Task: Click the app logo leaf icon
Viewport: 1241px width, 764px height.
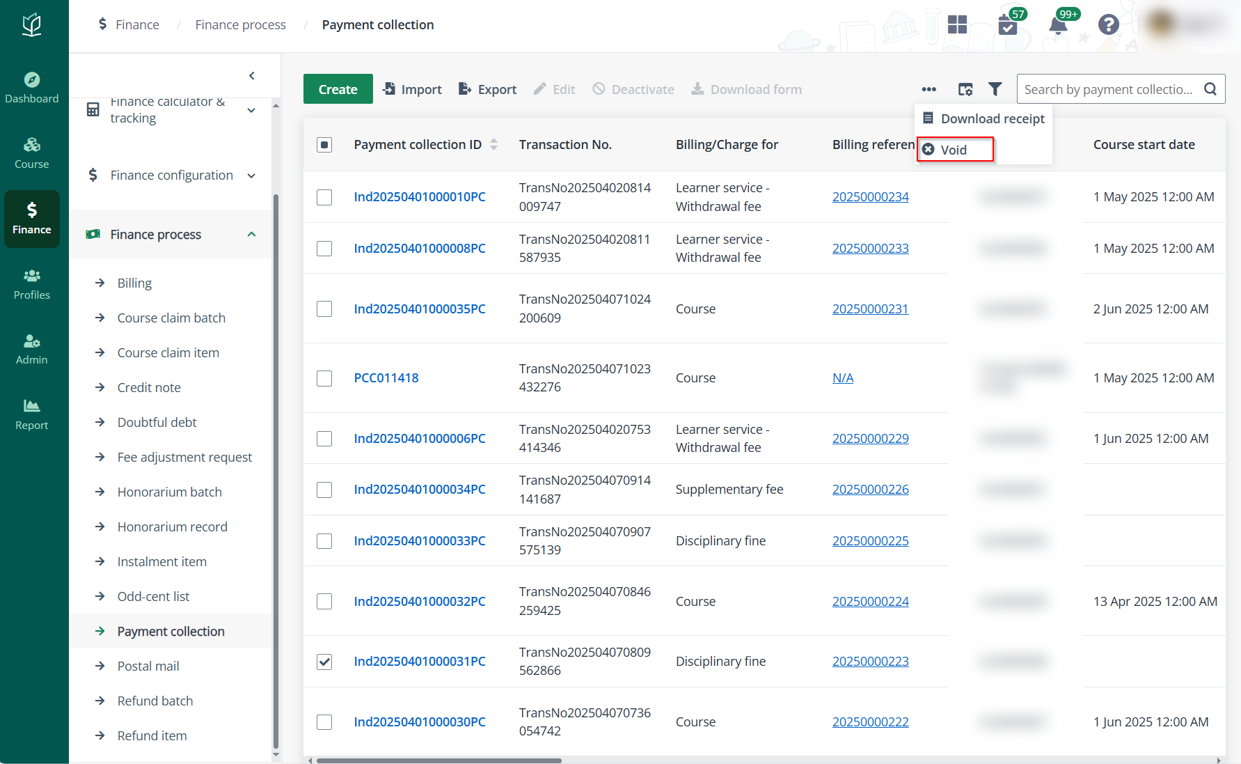Action: pos(32,25)
